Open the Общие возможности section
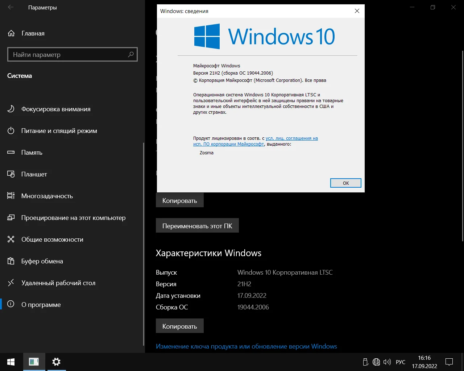464x371 pixels. click(x=52, y=239)
